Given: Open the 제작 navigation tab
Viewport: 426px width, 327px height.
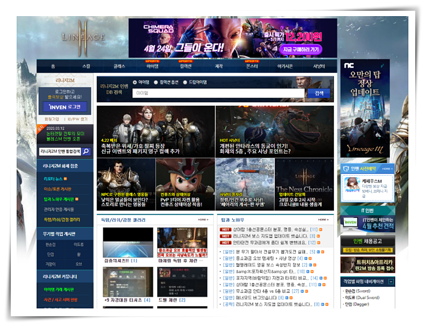Looking at the screenshot, I should pyautogui.click(x=219, y=66).
